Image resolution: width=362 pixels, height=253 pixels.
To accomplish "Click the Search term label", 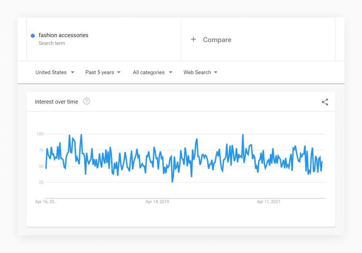I will [x=52, y=43].
